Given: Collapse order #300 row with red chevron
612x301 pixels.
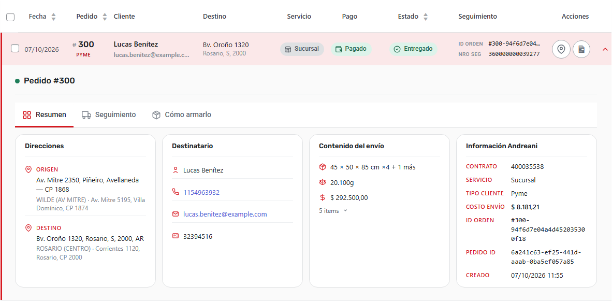Looking at the screenshot, I should 605,49.
